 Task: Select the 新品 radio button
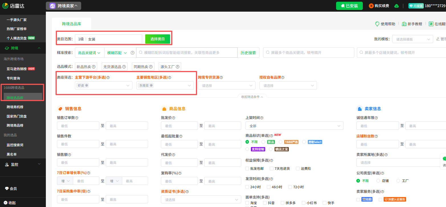pos(263,142)
